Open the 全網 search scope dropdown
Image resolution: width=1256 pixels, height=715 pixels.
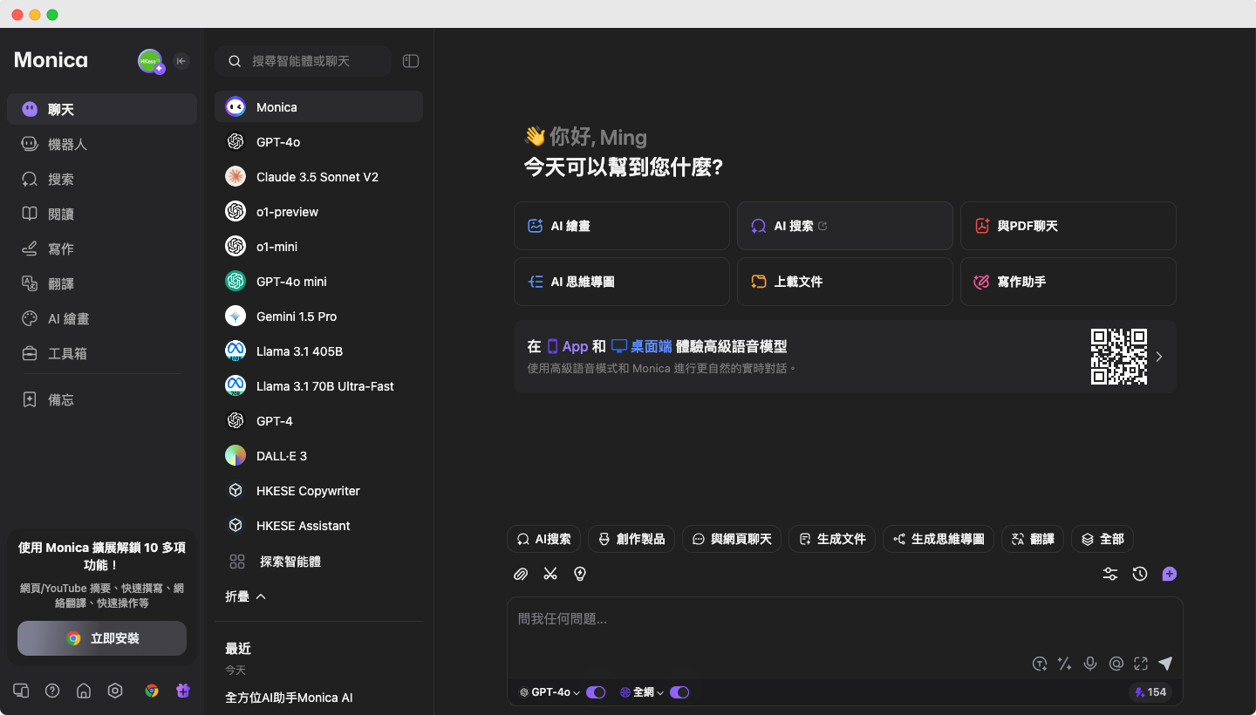(x=643, y=692)
